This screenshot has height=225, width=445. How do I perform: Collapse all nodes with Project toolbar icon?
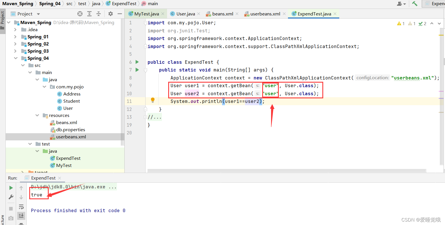tap(98, 13)
